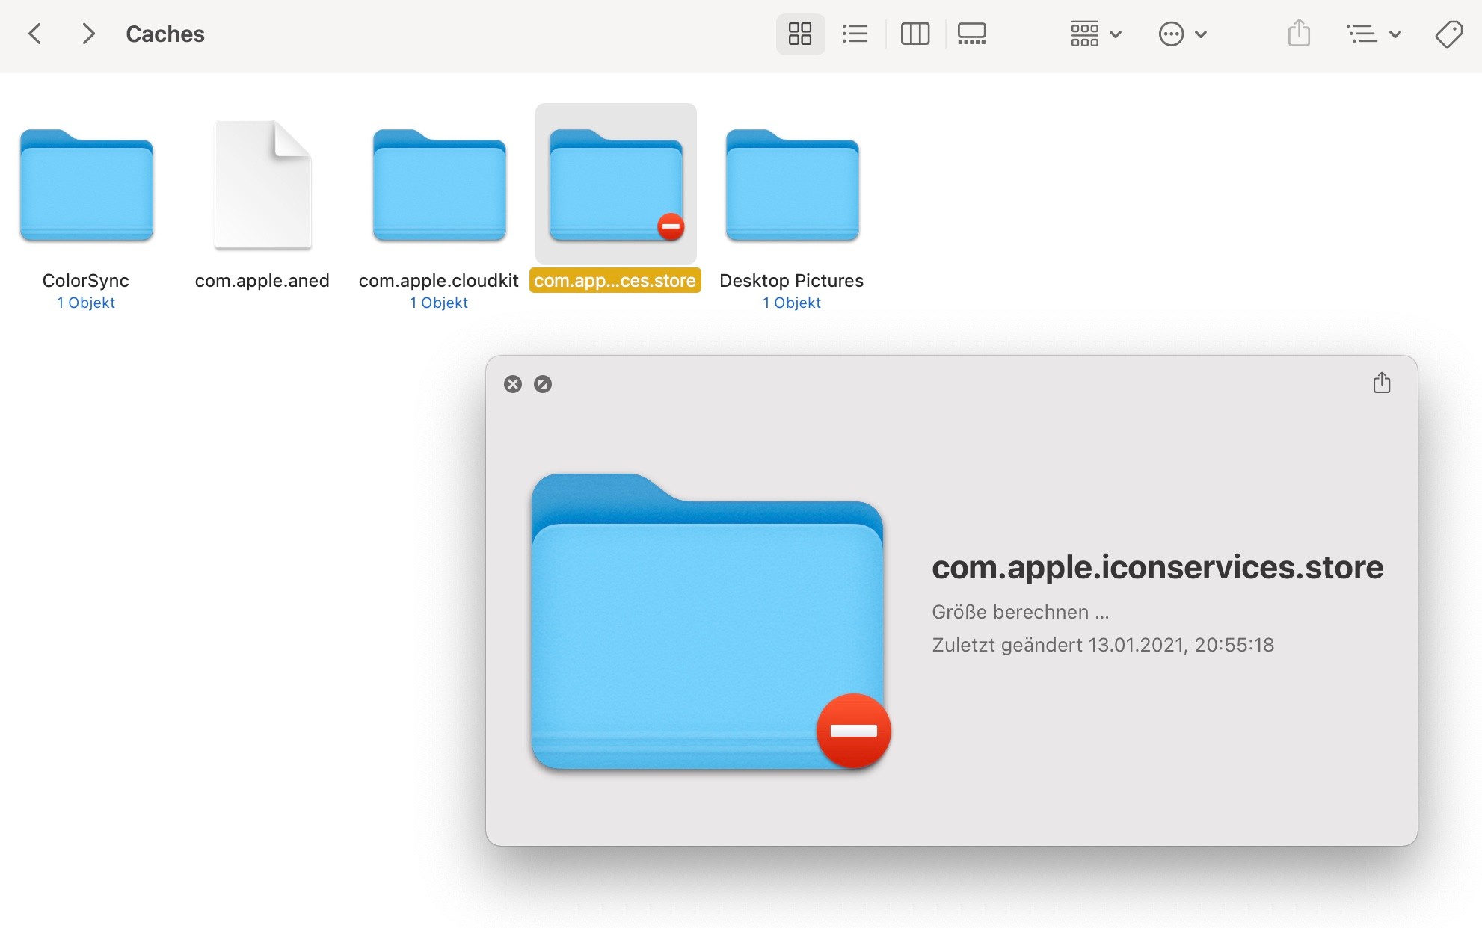Select the ColorSync folder
Viewport: 1482px width, 928px height.
pos(87,187)
